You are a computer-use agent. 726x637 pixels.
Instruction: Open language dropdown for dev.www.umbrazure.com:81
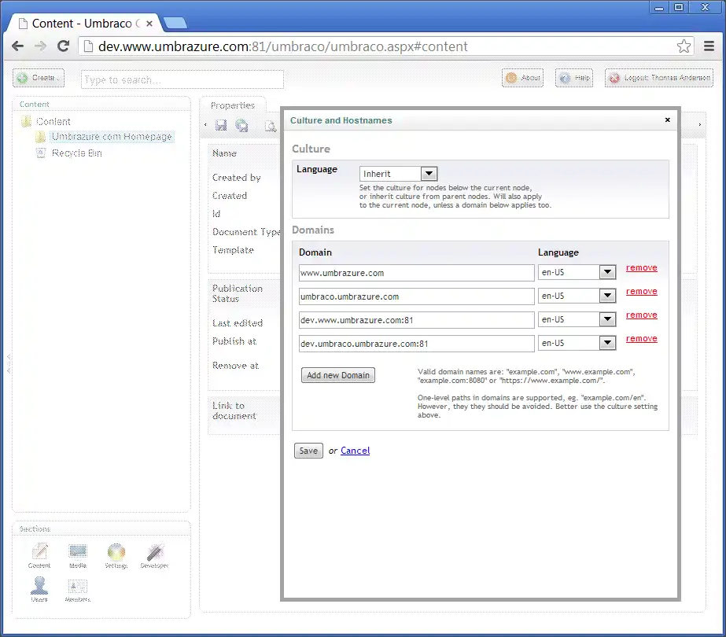(577, 319)
